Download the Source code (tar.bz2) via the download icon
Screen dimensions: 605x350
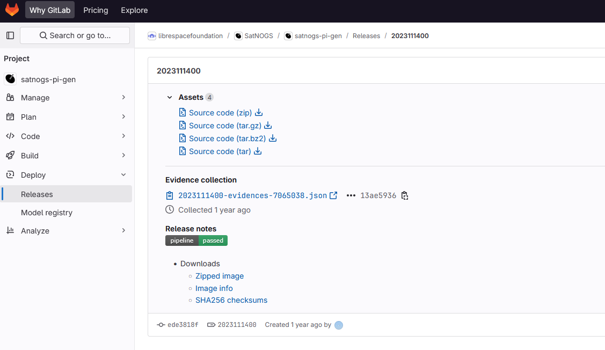coord(273,138)
